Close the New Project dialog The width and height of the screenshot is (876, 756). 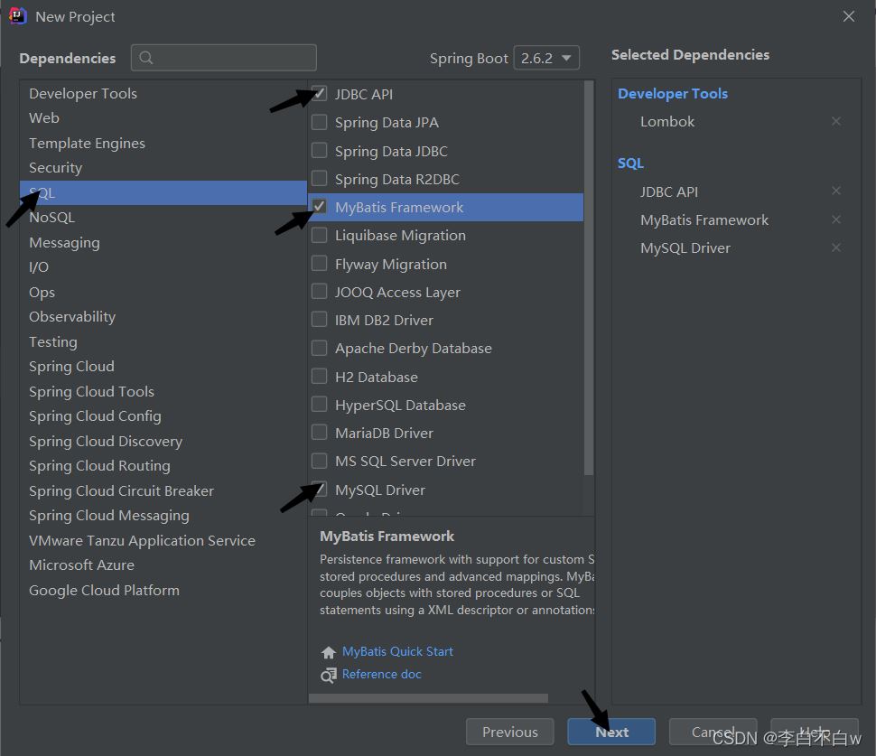849,17
